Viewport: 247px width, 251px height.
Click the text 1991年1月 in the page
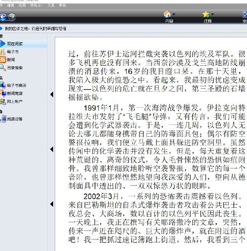(x=101, y=108)
